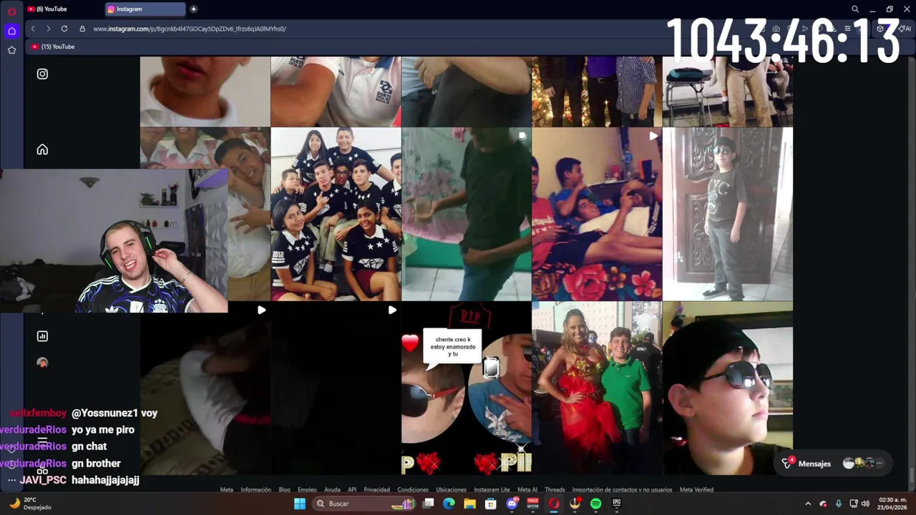Image resolution: width=916 pixels, height=515 pixels.
Task: Open post of boy by carved wooden door
Action: pyautogui.click(x=727, y=214)
